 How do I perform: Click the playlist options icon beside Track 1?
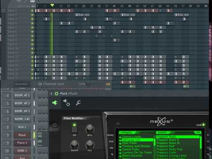click(4, 11)
